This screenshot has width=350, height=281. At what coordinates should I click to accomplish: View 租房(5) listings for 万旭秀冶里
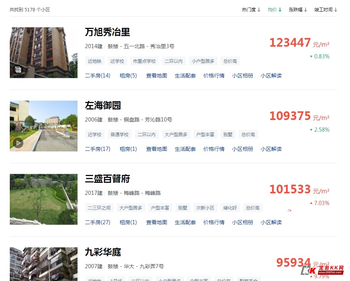[x=128, y=76]
